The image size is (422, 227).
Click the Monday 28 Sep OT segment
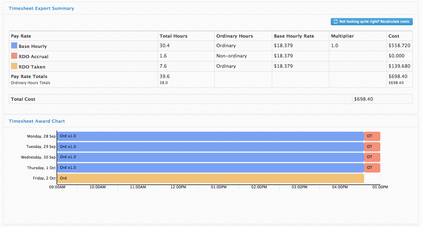pyautogui.click(x=372, y=136)
